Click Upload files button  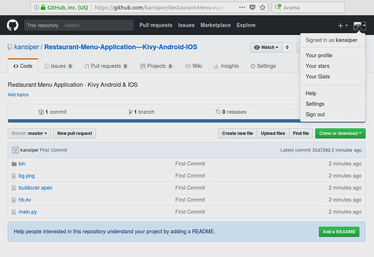point(273,133)
